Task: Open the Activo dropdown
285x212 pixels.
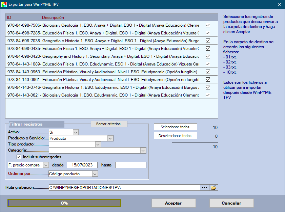Action: (x=76, y=132)
